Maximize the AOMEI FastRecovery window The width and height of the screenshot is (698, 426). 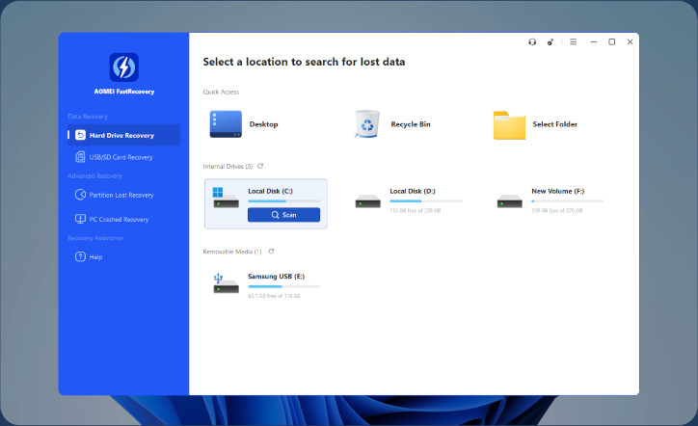pos(611,42)
